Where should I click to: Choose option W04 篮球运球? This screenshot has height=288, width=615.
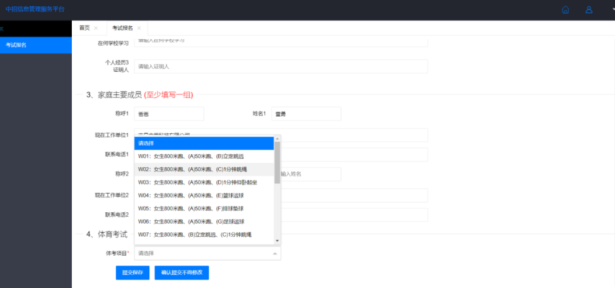(x=204, y=195)
